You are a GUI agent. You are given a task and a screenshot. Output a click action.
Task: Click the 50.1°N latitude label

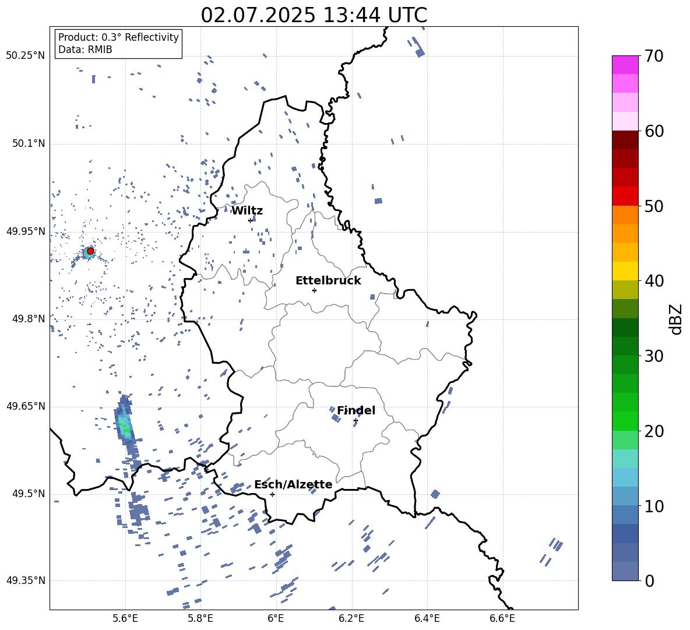click(x=29, y=144)
